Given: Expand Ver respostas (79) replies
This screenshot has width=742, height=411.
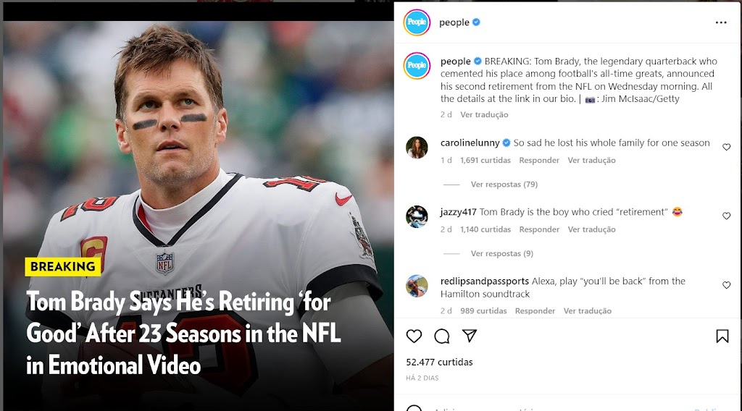Looking at the screenshot, I should pos(504,185).
